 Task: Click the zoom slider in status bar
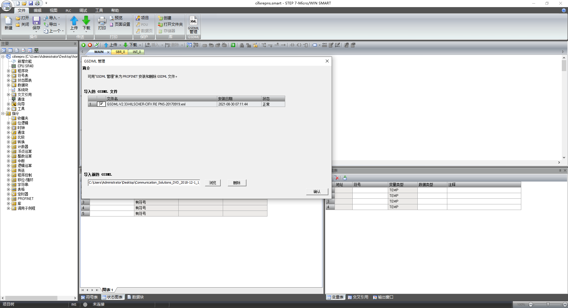[x=548, y=304]
